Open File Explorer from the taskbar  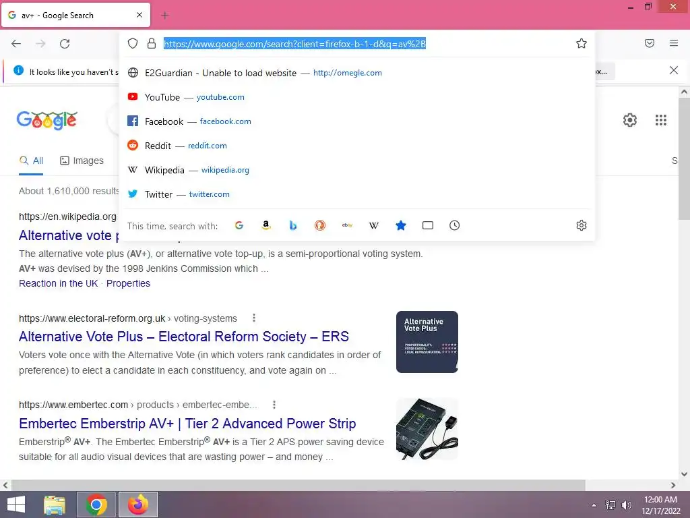[x=55, y=505]
